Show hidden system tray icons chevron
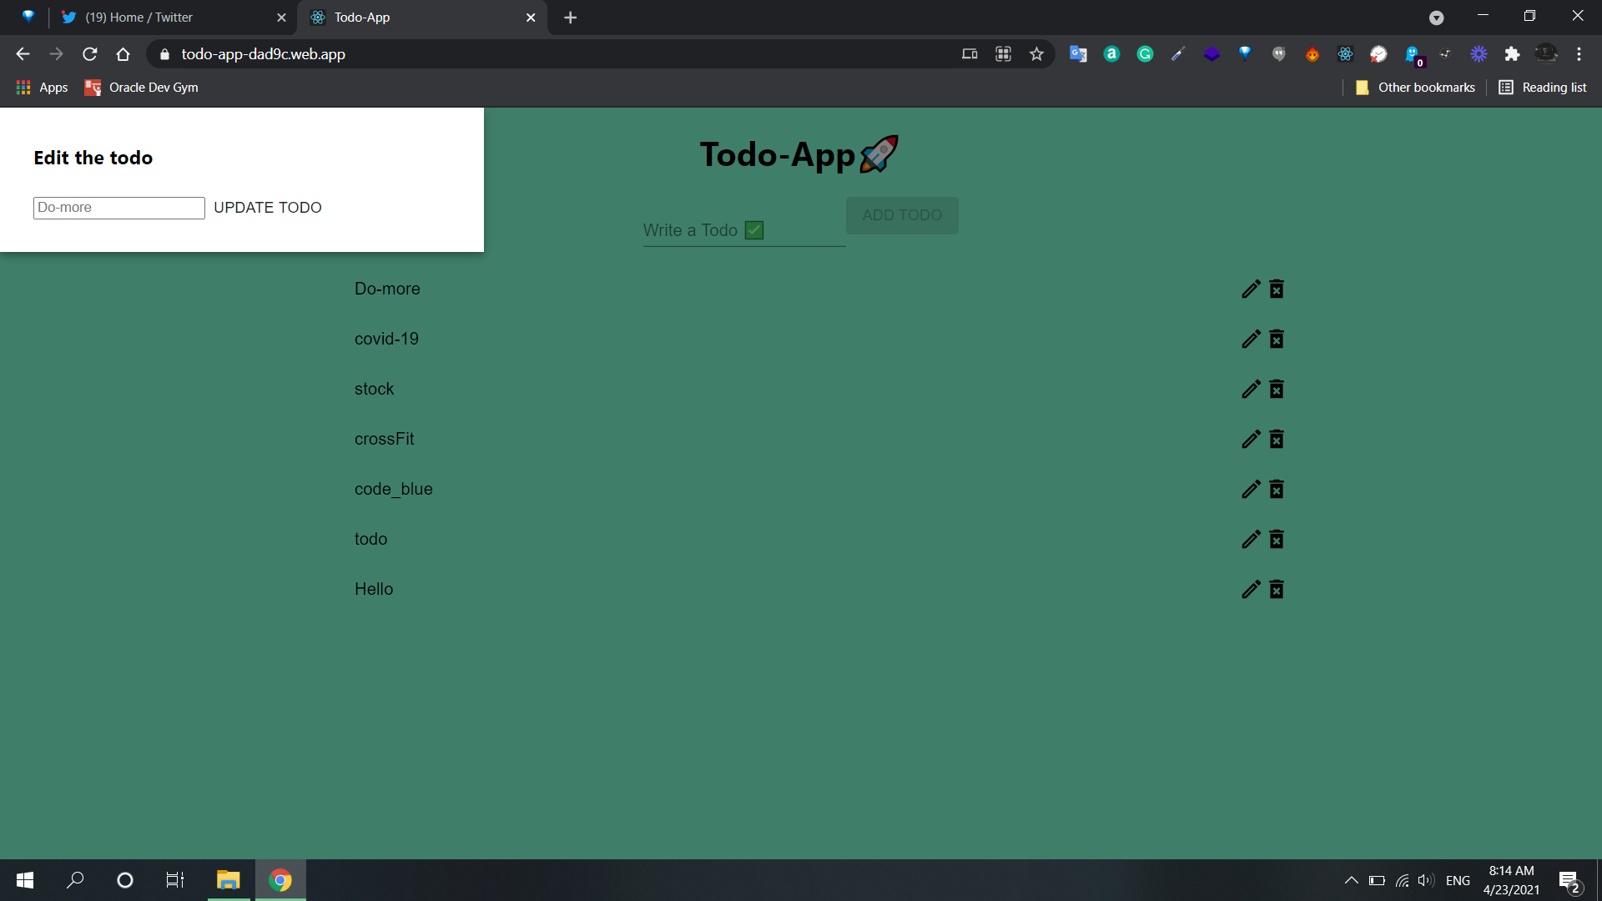 point(1351,880)
